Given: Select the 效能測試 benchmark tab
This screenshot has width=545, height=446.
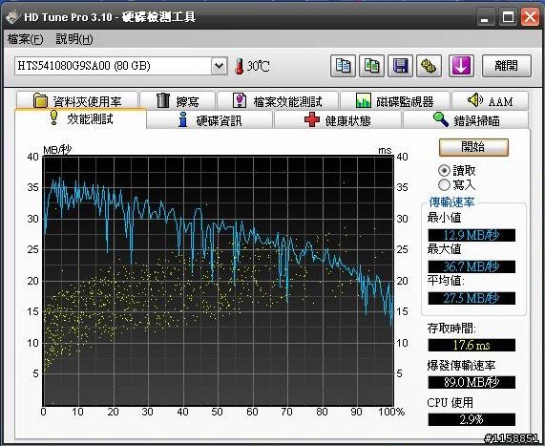Looking at the screenshot, I should pyautogui.click(x=80, y=119).
